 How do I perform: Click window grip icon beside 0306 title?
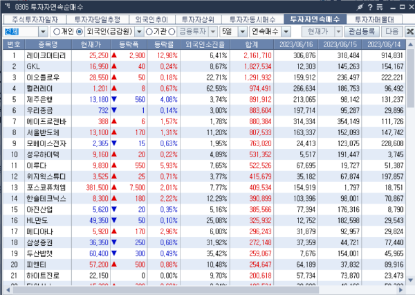pos(8,6)
